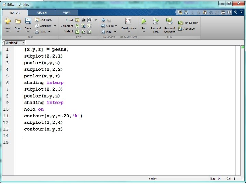The width and height of the screenshot is (246, 184).
Task: Click the percent Comment icon
Action: coord(77,26)
